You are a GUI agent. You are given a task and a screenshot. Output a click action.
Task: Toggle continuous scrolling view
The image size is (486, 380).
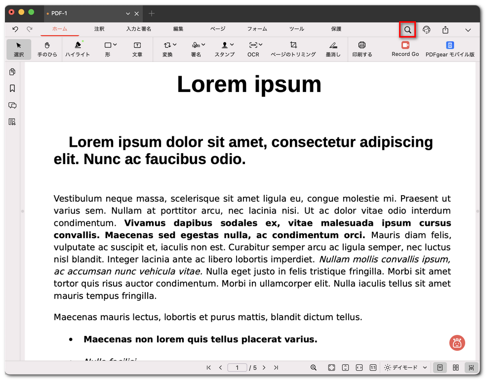click(471, 368)
